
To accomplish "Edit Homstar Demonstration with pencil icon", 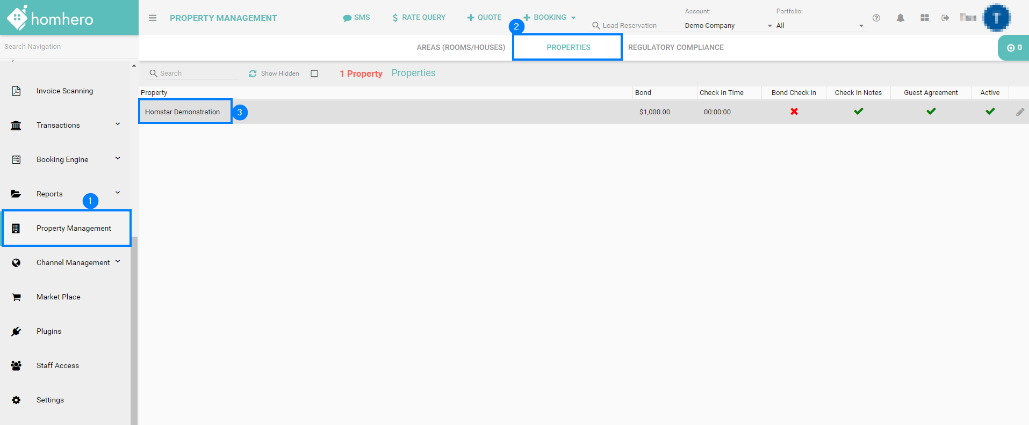I will [1020, 112].
